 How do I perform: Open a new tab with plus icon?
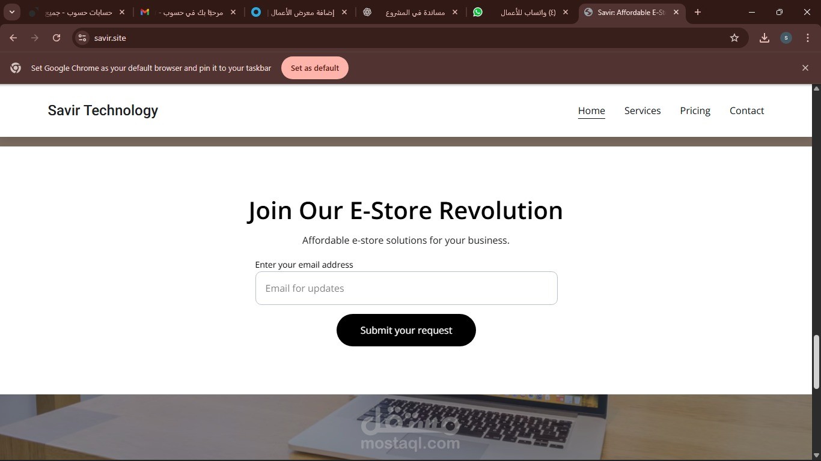tap(698, 12)
